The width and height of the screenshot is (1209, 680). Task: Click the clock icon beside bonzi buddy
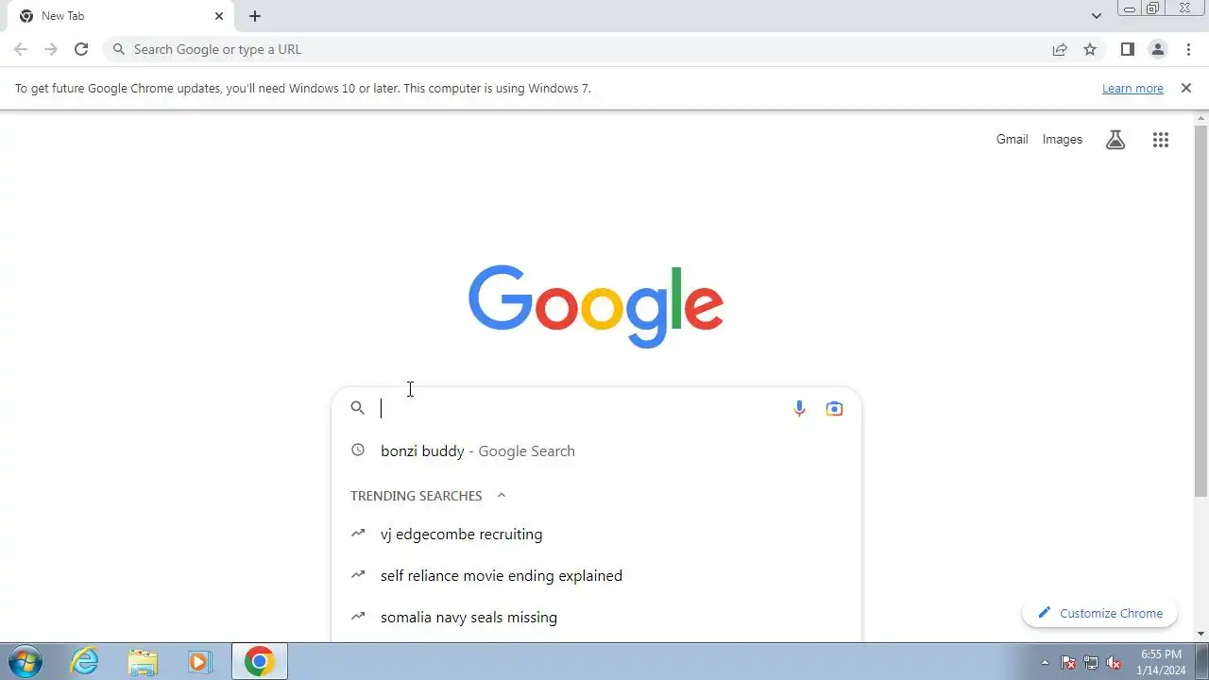pyautogui.click(x=357, y=450)
